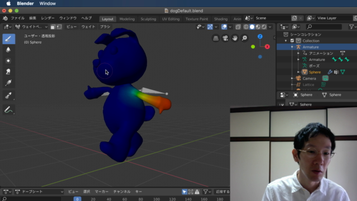Open the ブラシ menu in viewport header
The height and width of the screenshot is (201, 357).
[x=105, y=27]
